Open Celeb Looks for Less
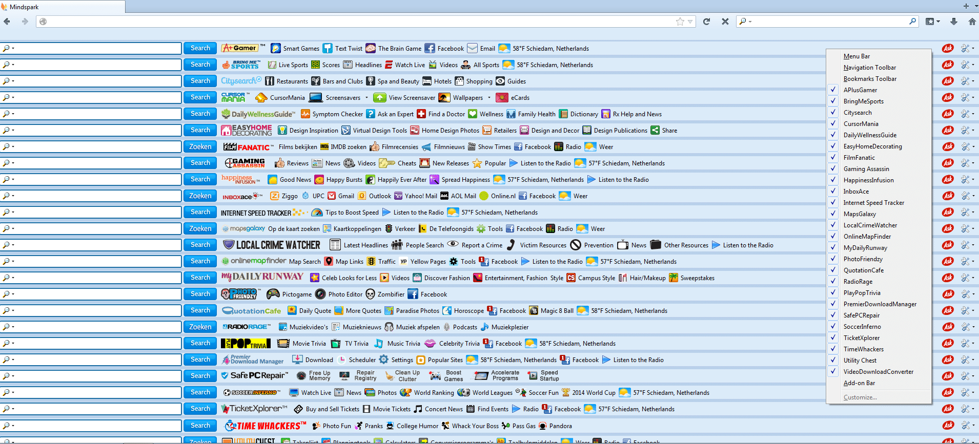Image resolution: width=979 pixels, height=444 pixels. pos(343,278)
